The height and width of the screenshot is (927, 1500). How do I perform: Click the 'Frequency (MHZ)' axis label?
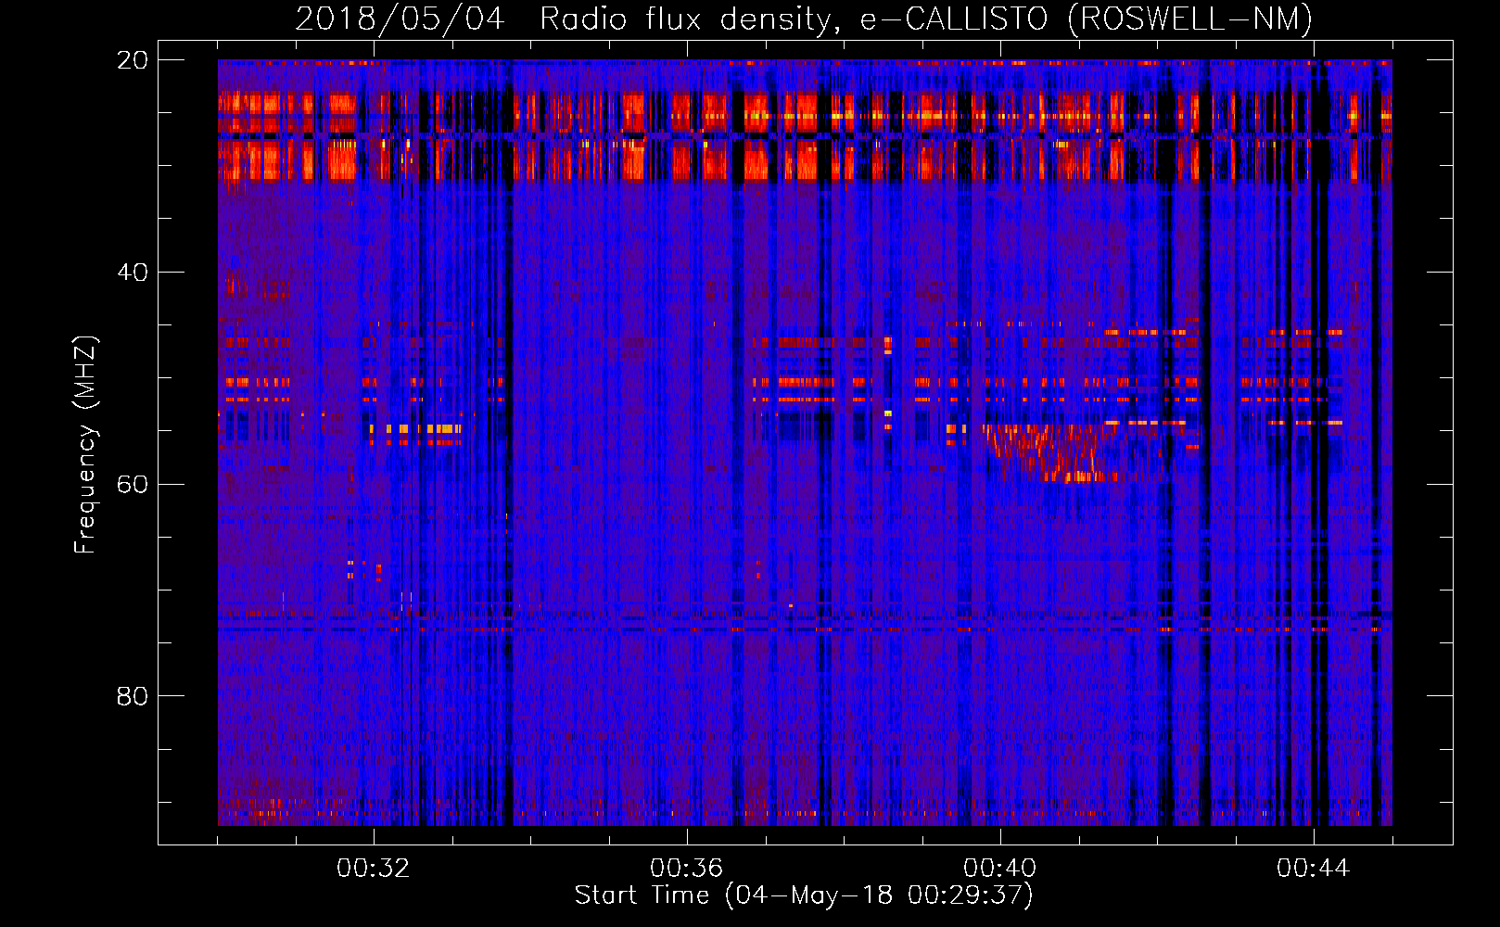click(x=85, y=445)
